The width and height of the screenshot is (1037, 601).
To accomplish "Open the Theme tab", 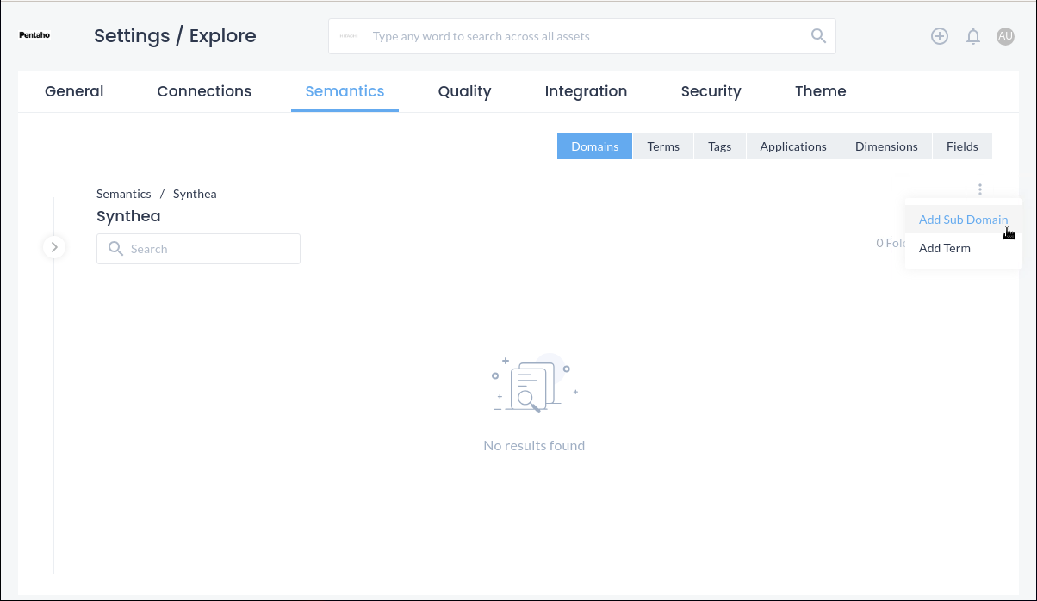I will [x=820, y=91].
